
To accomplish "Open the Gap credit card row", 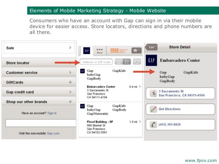I will [x=39, y=92].
